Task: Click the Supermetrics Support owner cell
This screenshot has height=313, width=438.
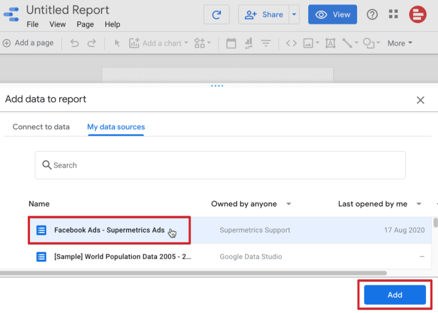Action: pos(255,230)
